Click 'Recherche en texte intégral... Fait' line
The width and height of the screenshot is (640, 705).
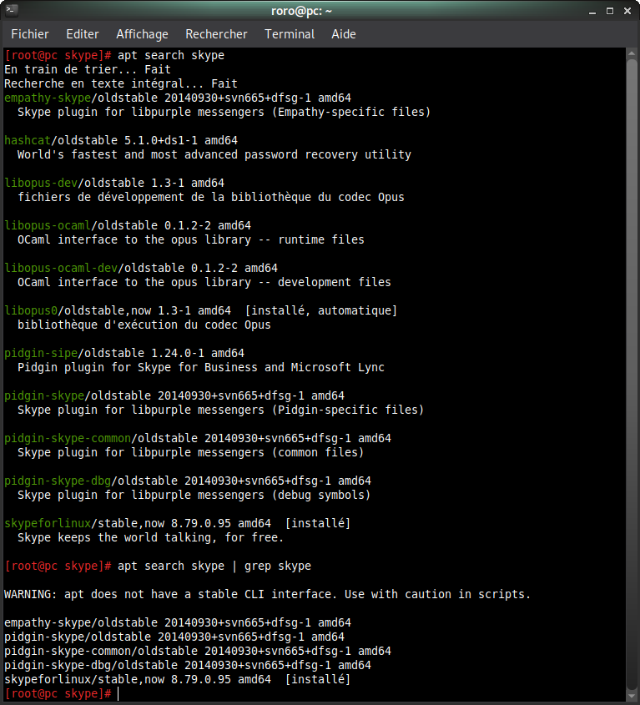click(x=120, y=83)
